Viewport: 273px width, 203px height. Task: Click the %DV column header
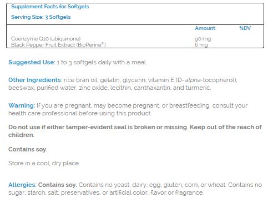click(x=245, y=28)
